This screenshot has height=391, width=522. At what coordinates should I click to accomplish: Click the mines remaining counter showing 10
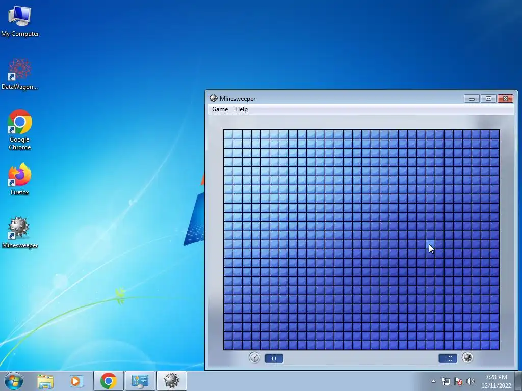(448, 358)
